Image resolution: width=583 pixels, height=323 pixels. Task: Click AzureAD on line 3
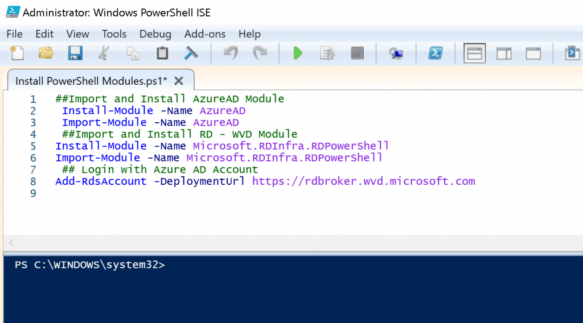[216, 122]
